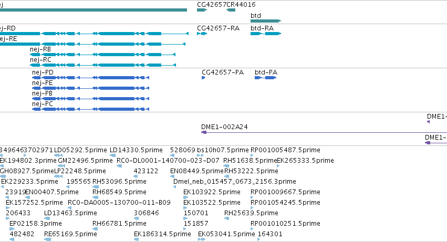
Task: Click EST EK103922.5prime
Action: (212, 192)
